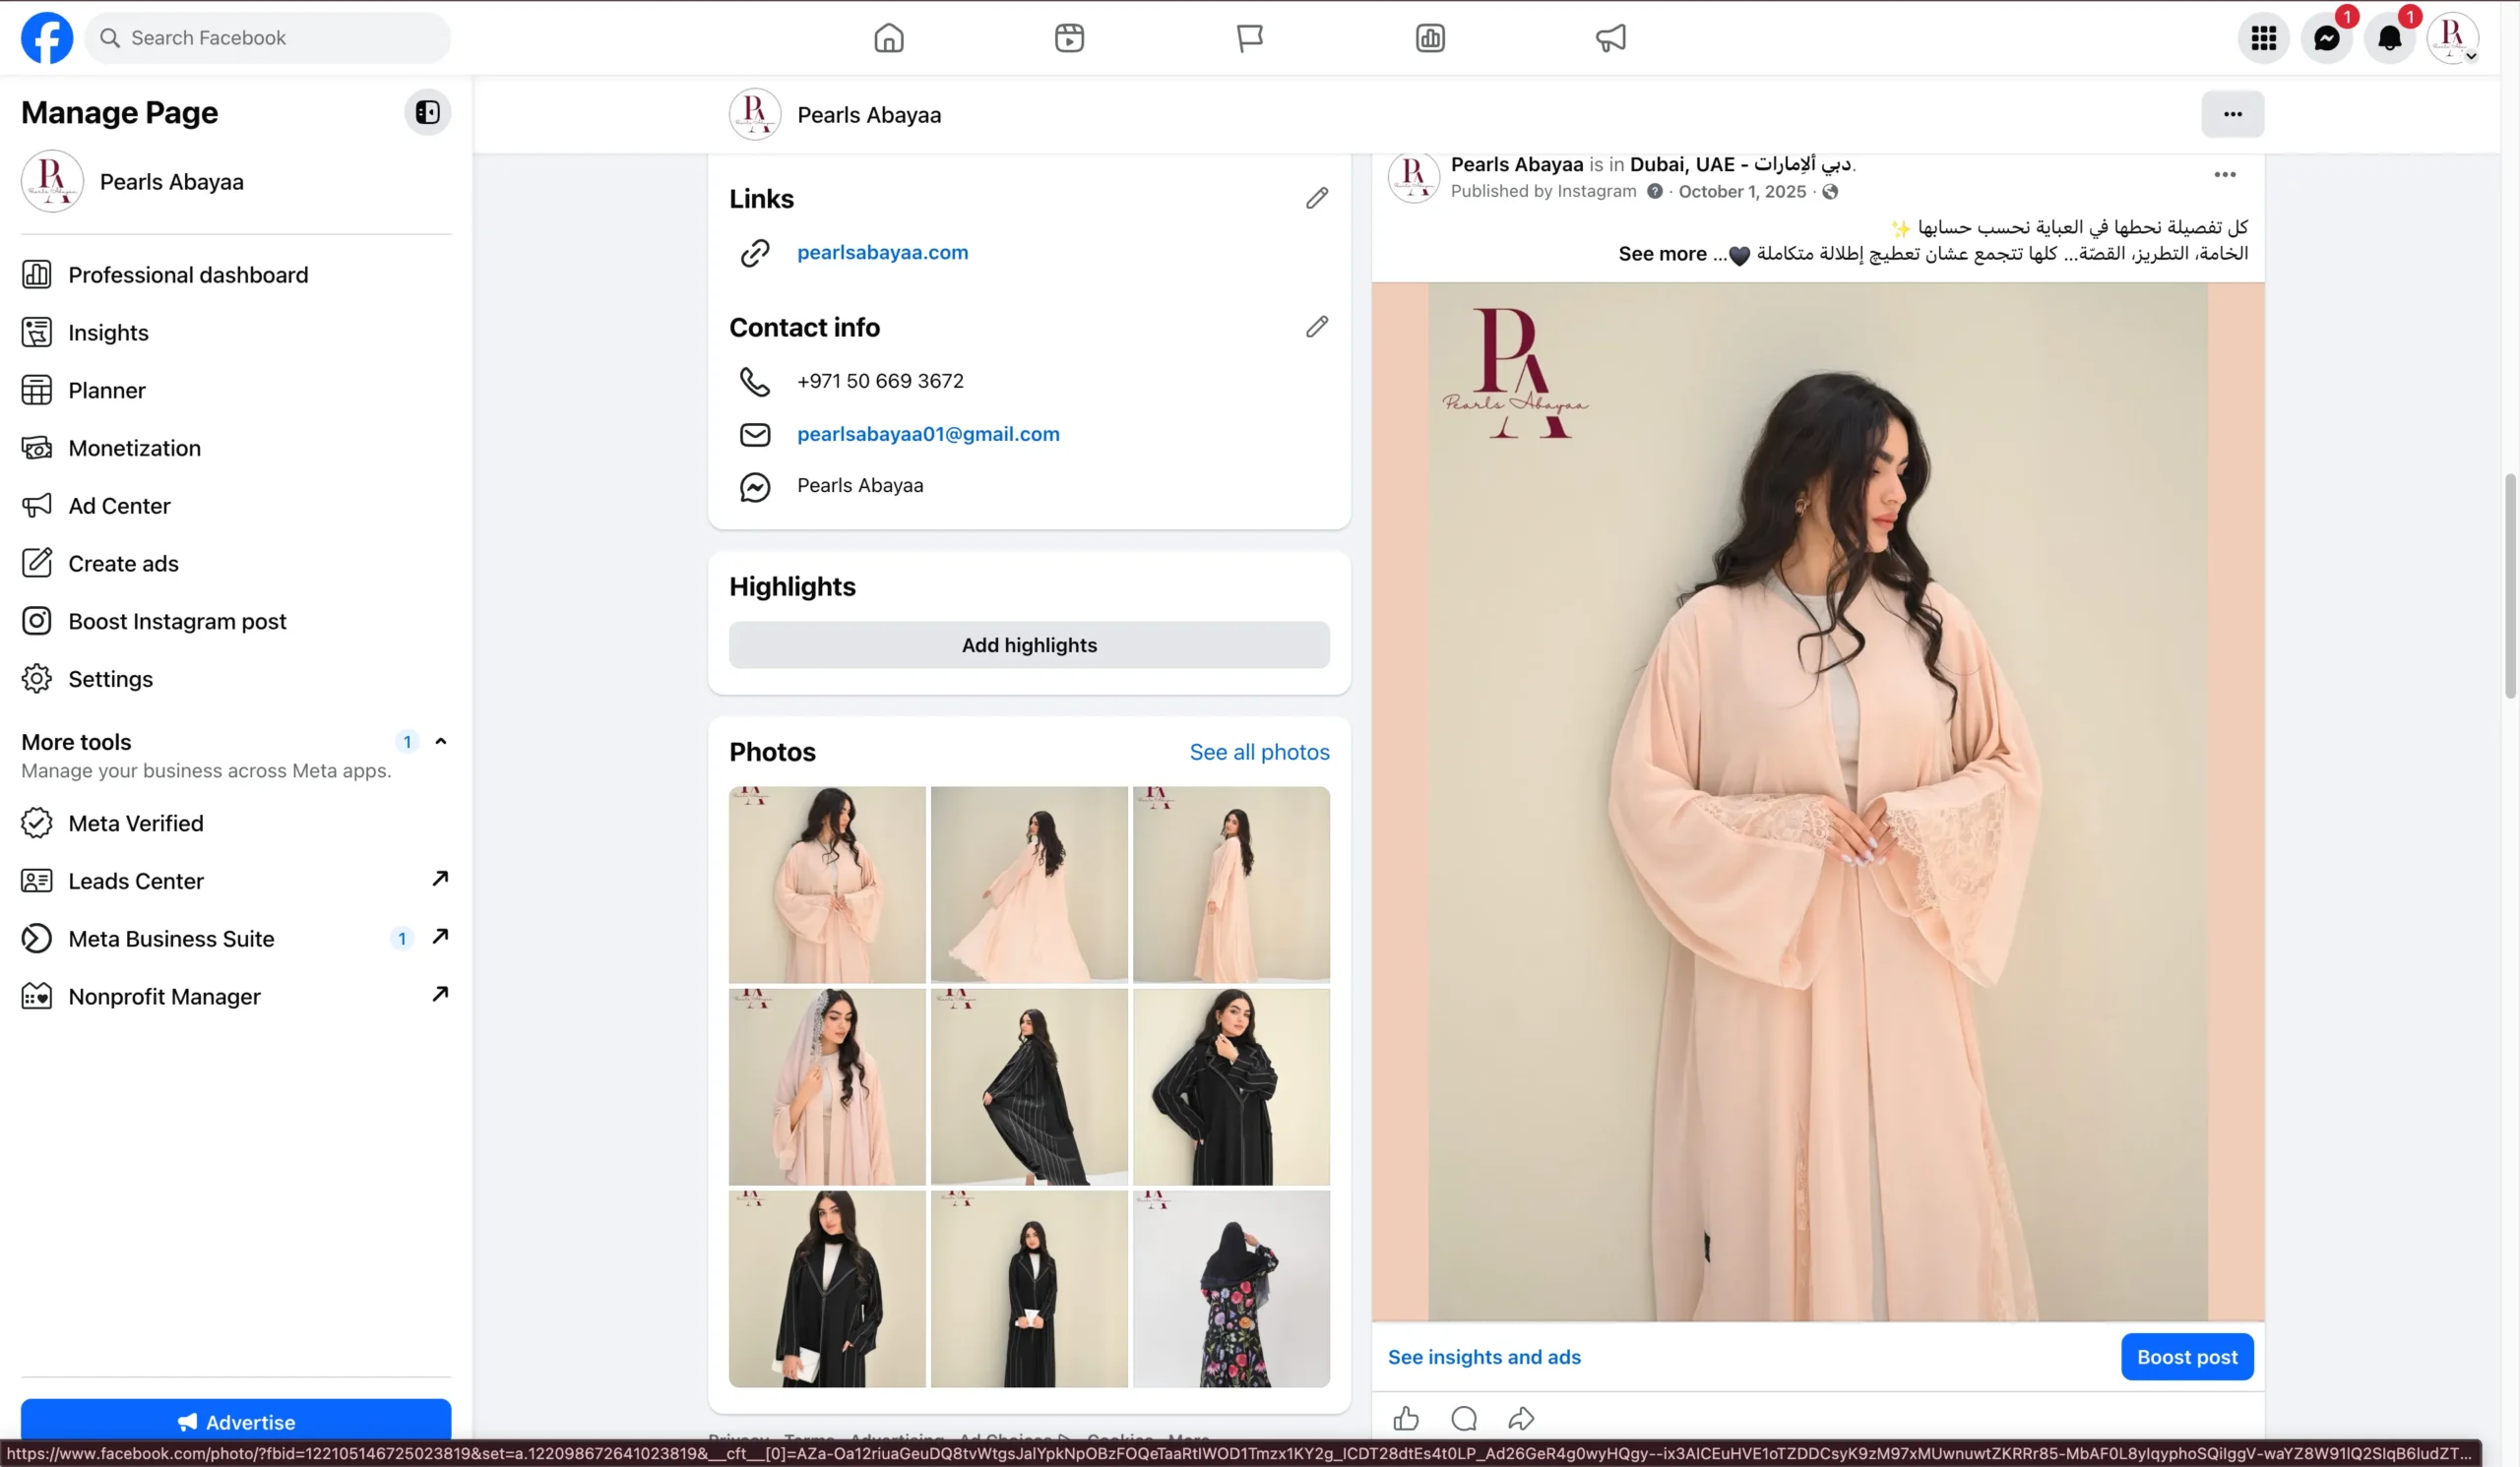Open pink veil portrait photo thumbnail
Screen dimensions: 2520x1467
pos(827,1087)
